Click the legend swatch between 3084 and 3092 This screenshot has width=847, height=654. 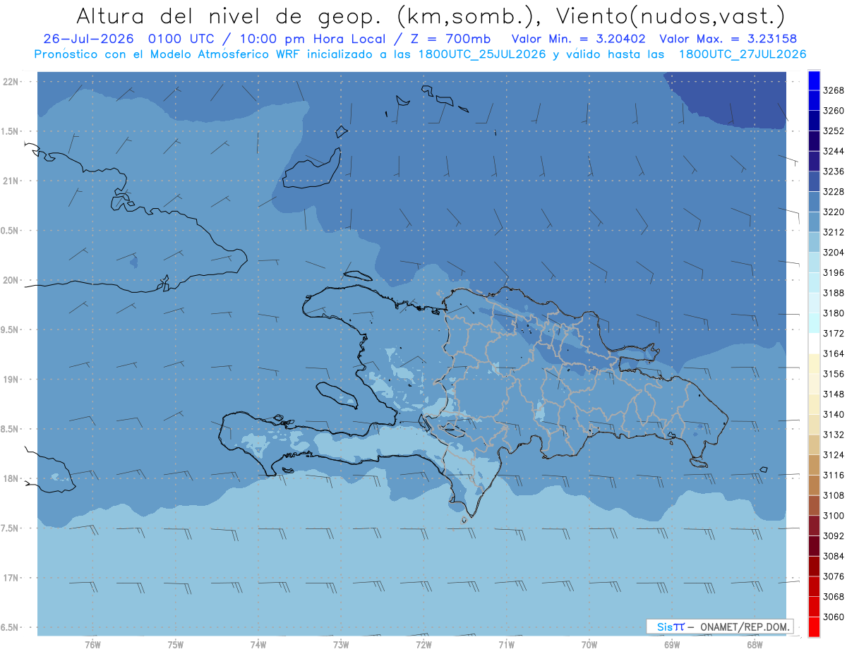tap(814, 545)
